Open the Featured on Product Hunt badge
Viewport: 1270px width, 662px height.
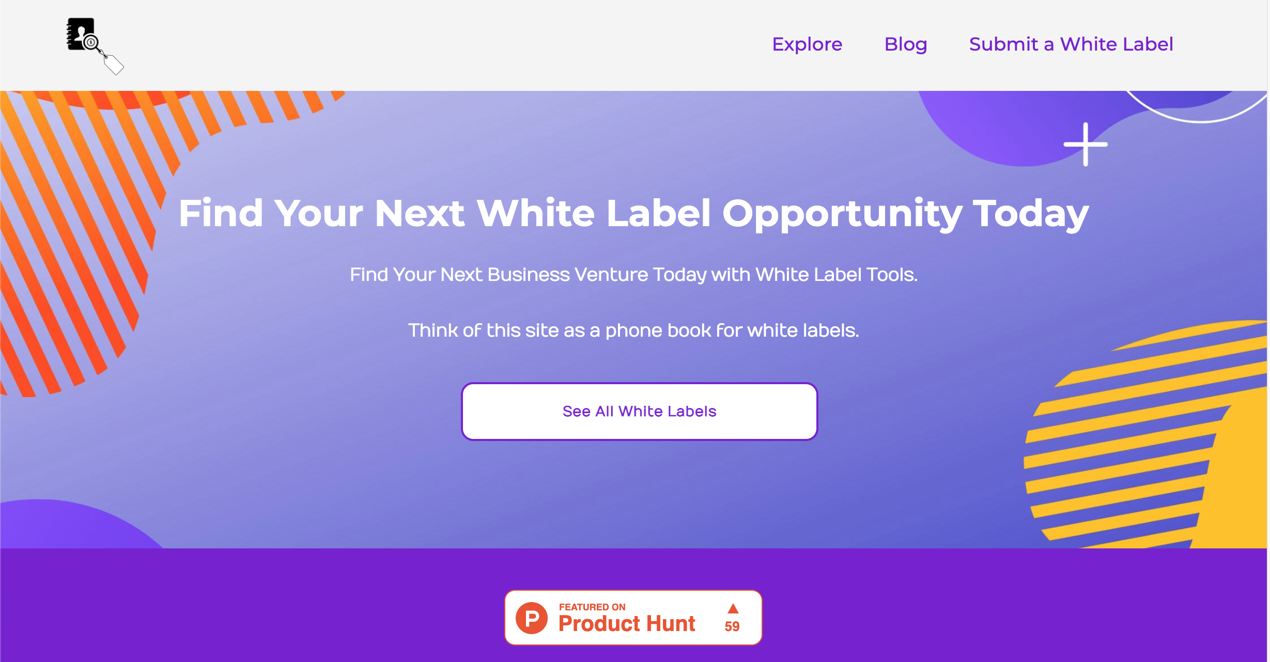pos(633,618)
